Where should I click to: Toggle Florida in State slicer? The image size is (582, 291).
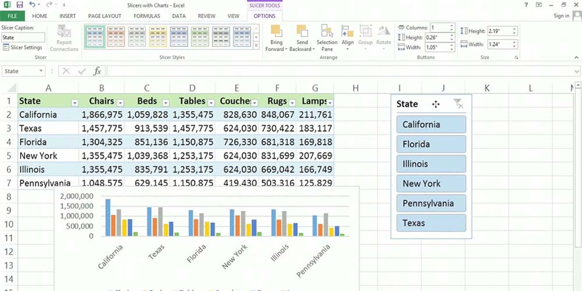431,144
